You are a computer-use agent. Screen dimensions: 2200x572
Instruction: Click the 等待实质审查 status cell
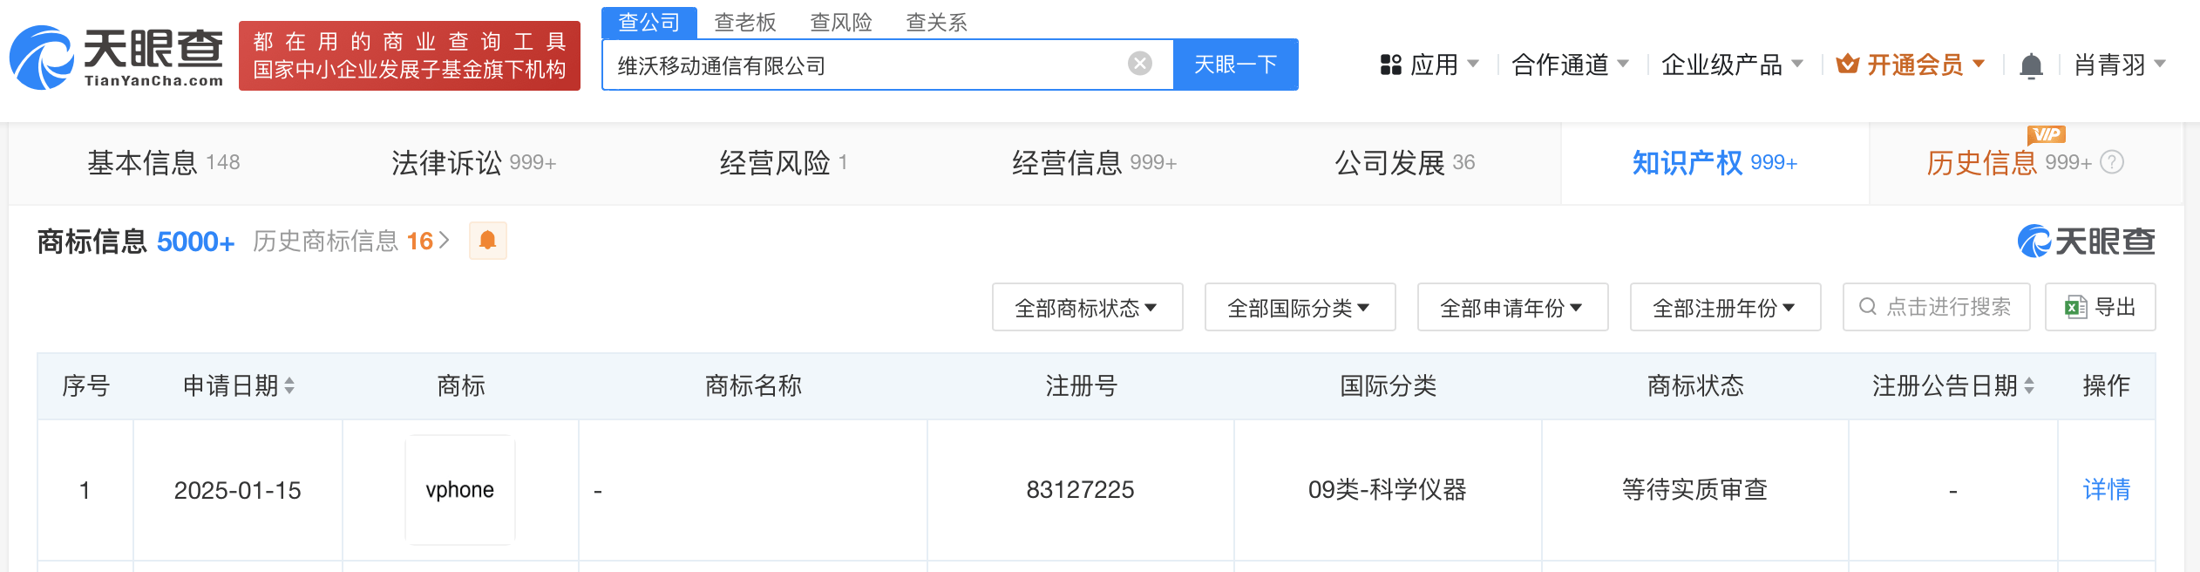click(1695, 490)
